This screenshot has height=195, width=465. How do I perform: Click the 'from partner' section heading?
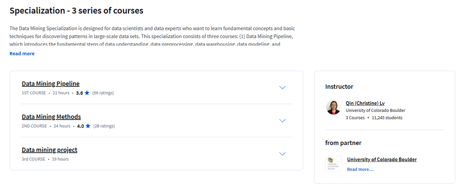pos(344,143)
